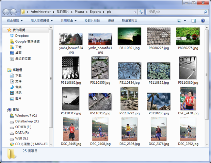
Task: Open Google 雲端硬碟 in the sidebar
Action: coord(25,42)
